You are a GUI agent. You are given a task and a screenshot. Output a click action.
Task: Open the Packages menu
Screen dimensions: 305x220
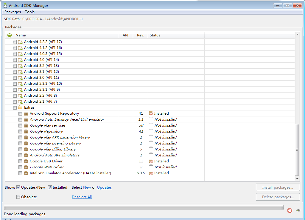(x=13, y=12)
